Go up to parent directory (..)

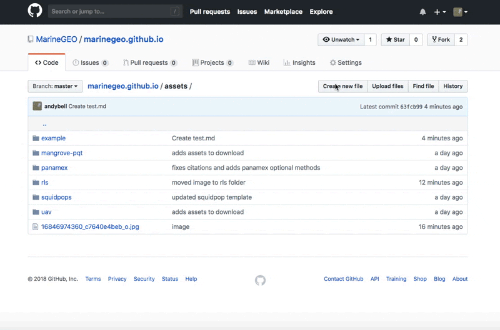[44, 124]
